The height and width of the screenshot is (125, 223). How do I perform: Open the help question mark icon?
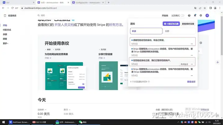click(x=189, y=16)
